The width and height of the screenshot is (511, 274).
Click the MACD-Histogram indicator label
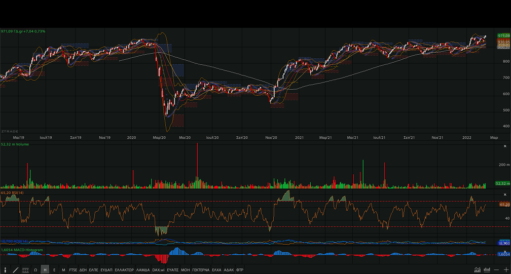pos(15,250)
